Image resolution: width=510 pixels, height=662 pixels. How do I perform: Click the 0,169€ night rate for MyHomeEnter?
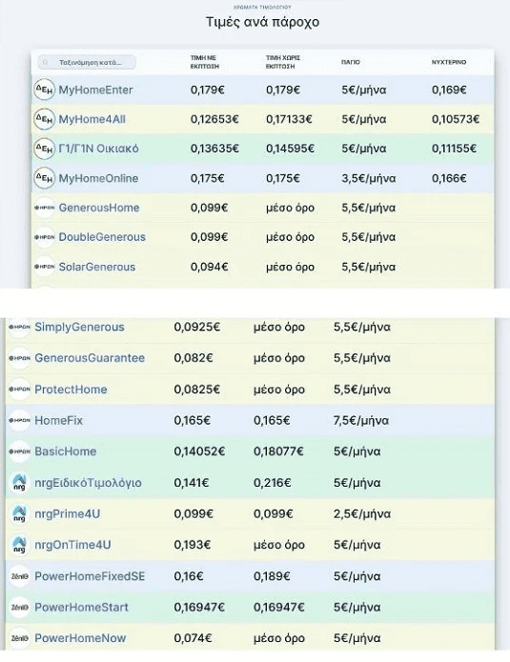point(449,90)
